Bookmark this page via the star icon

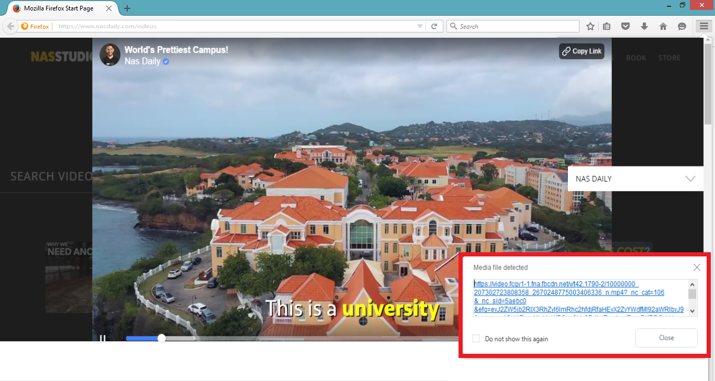(x=590, y=26)
